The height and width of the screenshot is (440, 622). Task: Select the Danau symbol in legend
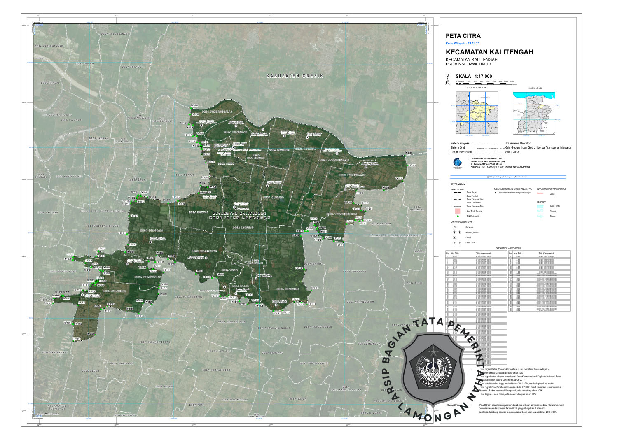click(x=540, y=216)
